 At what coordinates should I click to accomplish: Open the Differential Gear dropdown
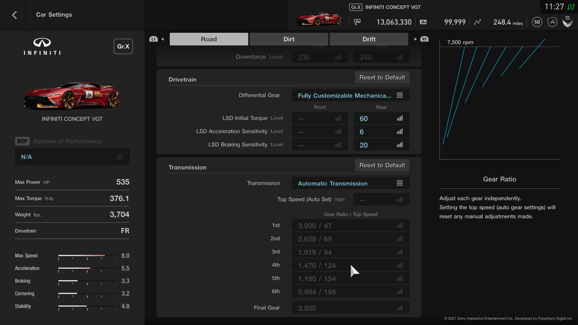[350, 95]
